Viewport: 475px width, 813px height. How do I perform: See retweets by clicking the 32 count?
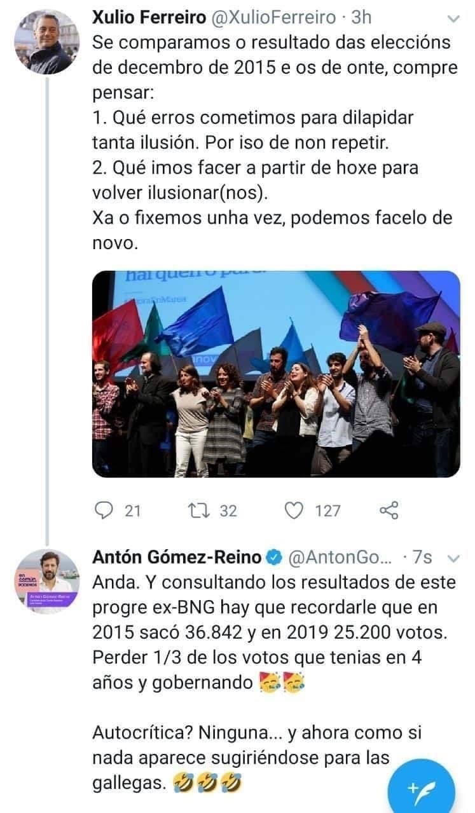[x=228, y=509]
